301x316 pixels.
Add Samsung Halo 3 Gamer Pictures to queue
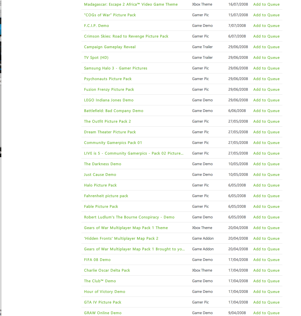click(266, 68)
